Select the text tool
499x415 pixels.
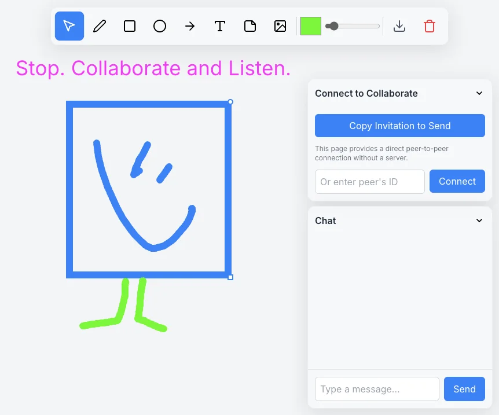[219, 26]
